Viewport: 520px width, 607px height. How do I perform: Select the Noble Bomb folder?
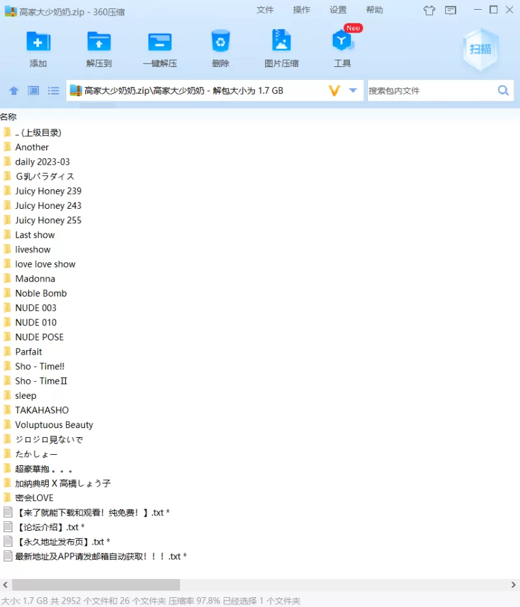point(41,293)
